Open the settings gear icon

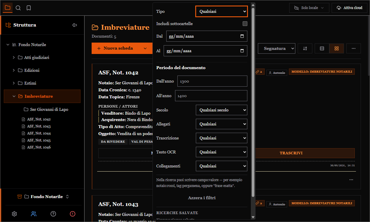14,214
